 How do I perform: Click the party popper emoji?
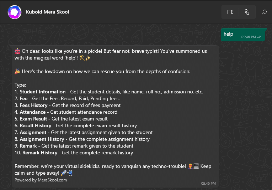tap(17, 71)
